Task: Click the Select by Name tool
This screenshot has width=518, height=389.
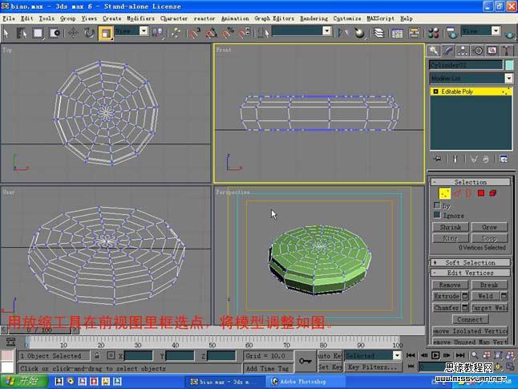Action: tap(22, 33)
